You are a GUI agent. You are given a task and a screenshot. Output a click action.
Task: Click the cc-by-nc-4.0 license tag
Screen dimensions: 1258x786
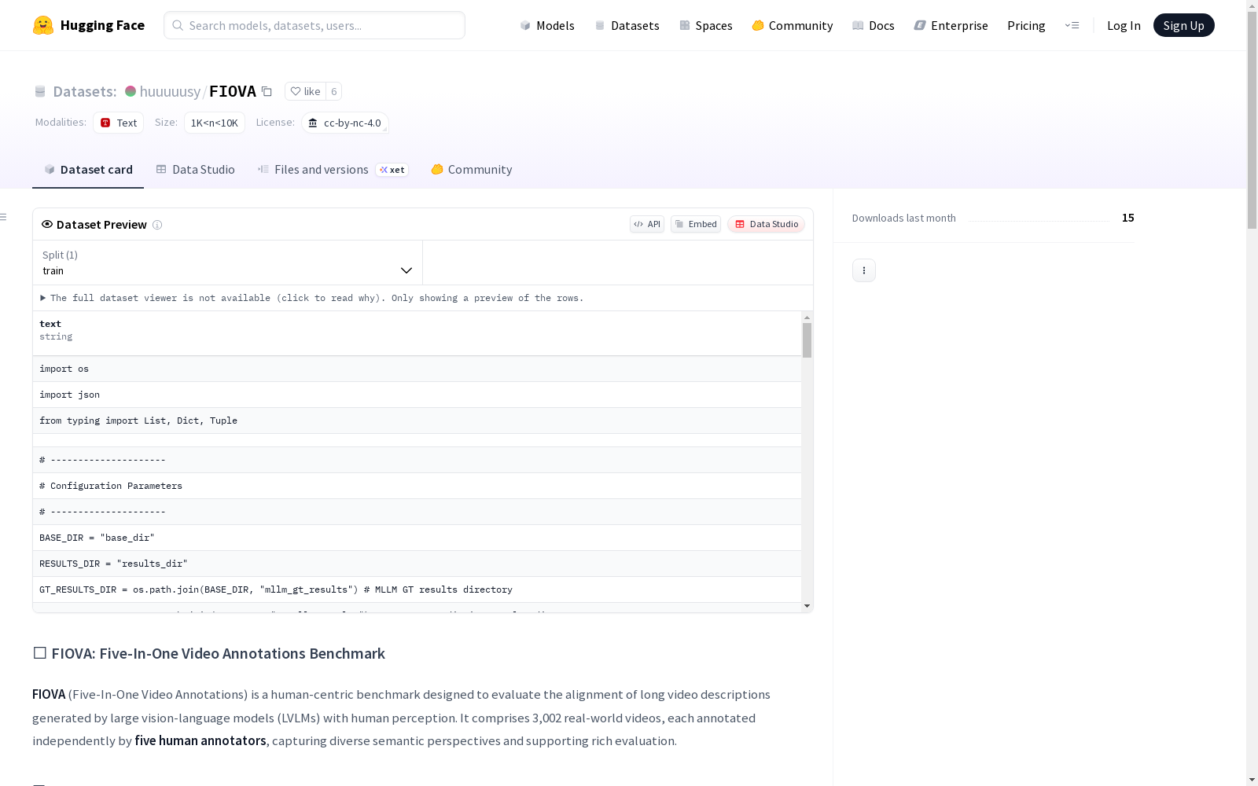(x=345, y=123)
